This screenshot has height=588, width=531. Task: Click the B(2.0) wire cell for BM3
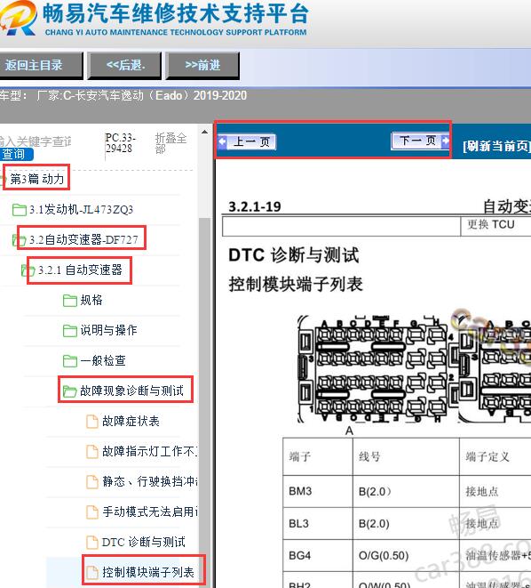(406, 491)
